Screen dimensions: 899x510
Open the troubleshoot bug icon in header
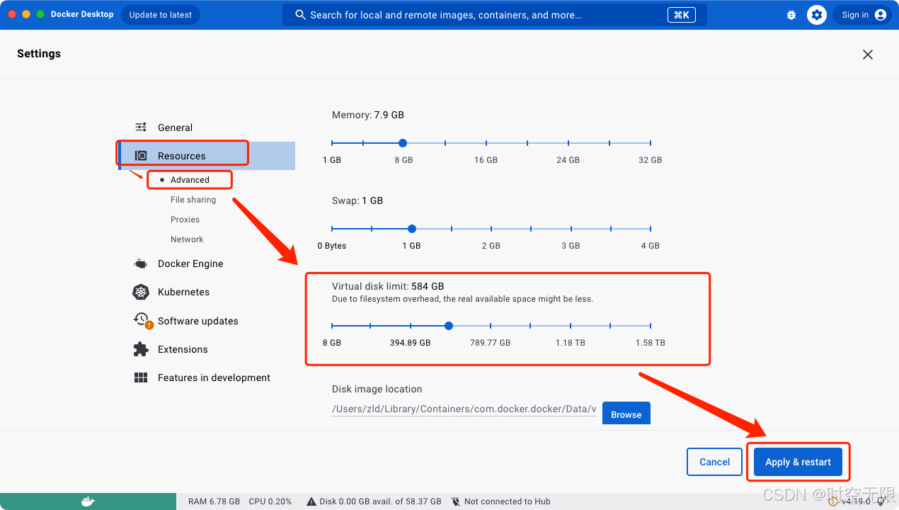click(791, 15)
